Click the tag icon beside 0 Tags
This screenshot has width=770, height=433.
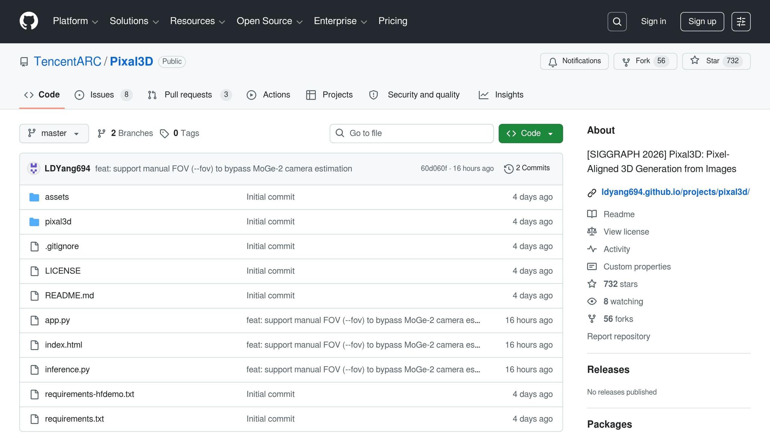(164, 133)
